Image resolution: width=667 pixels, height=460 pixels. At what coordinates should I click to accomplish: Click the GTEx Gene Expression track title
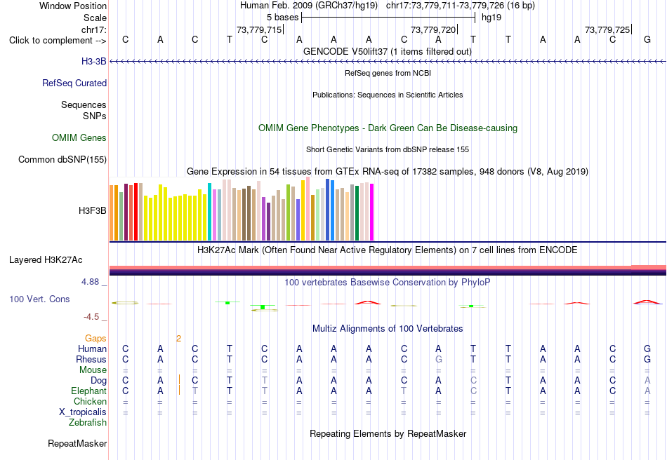[x=388, y=171]
